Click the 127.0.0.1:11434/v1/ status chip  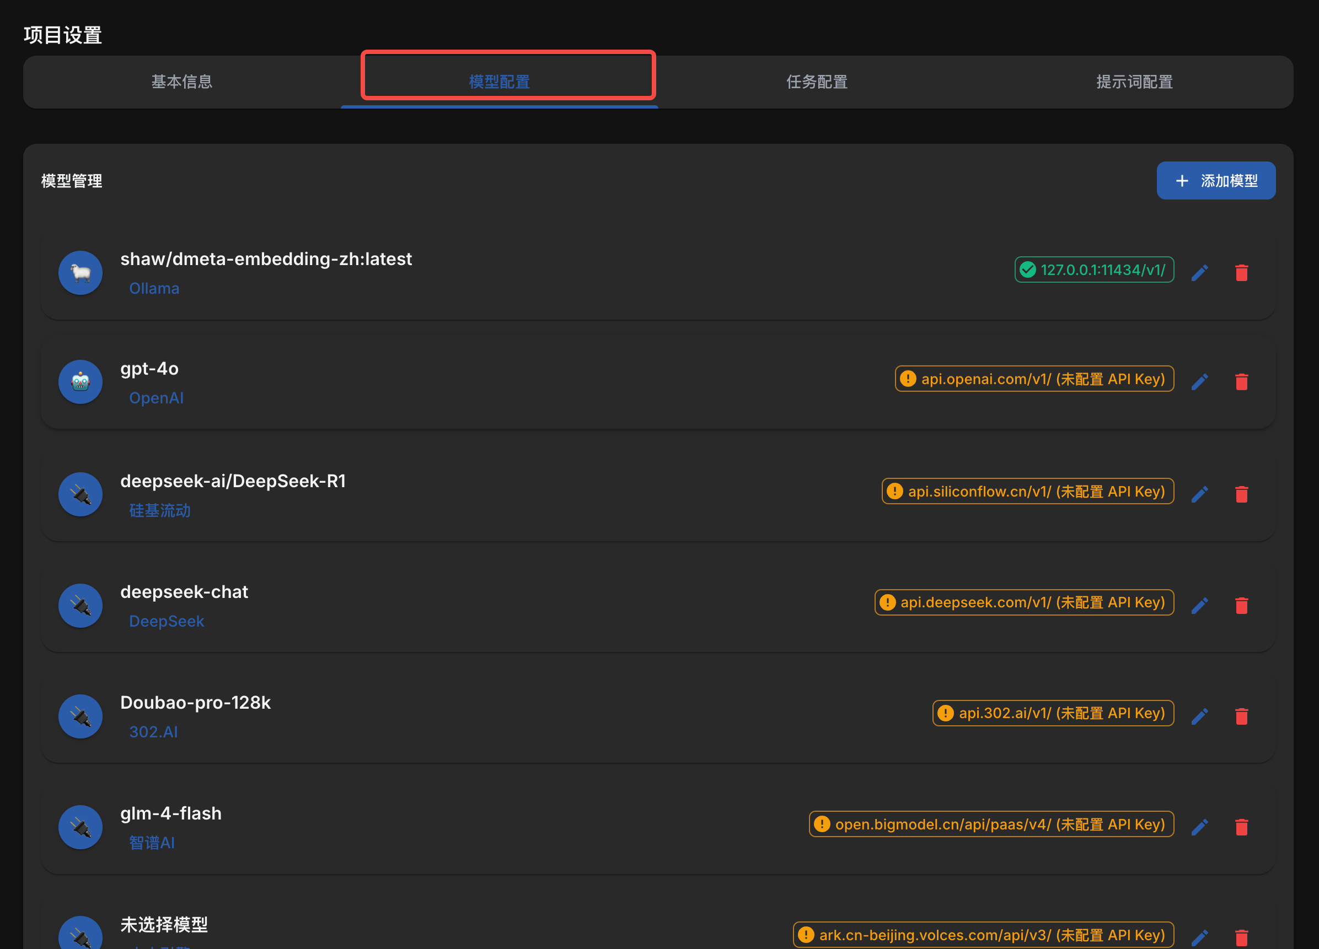[x=1094, y=269]
